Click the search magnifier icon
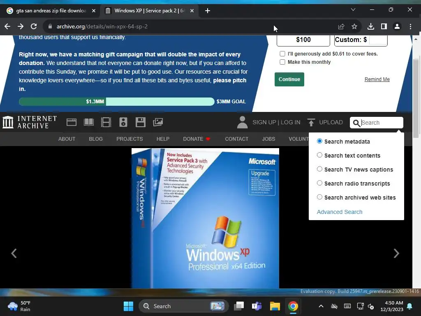 pyautogui.click(x=356, y=123)
